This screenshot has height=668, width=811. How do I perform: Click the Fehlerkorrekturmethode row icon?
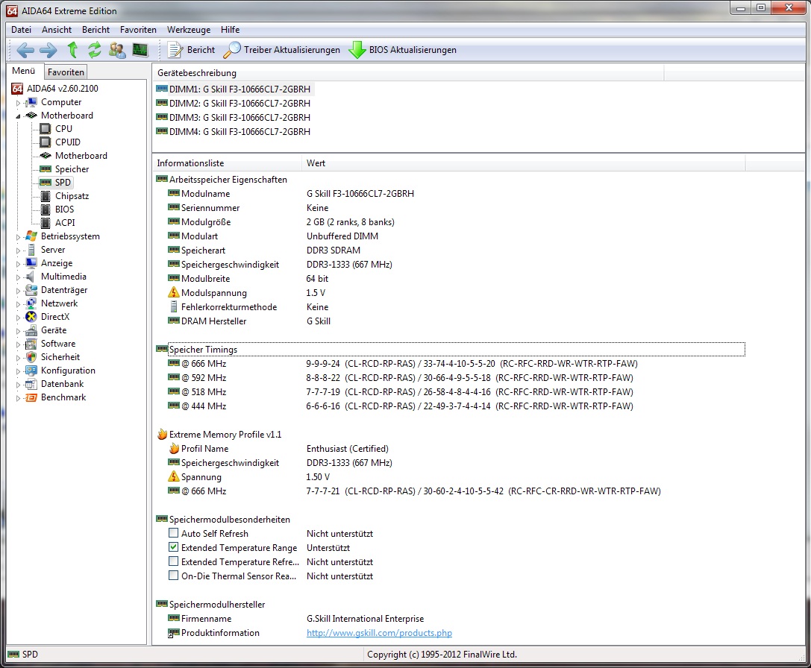[174, 306]
